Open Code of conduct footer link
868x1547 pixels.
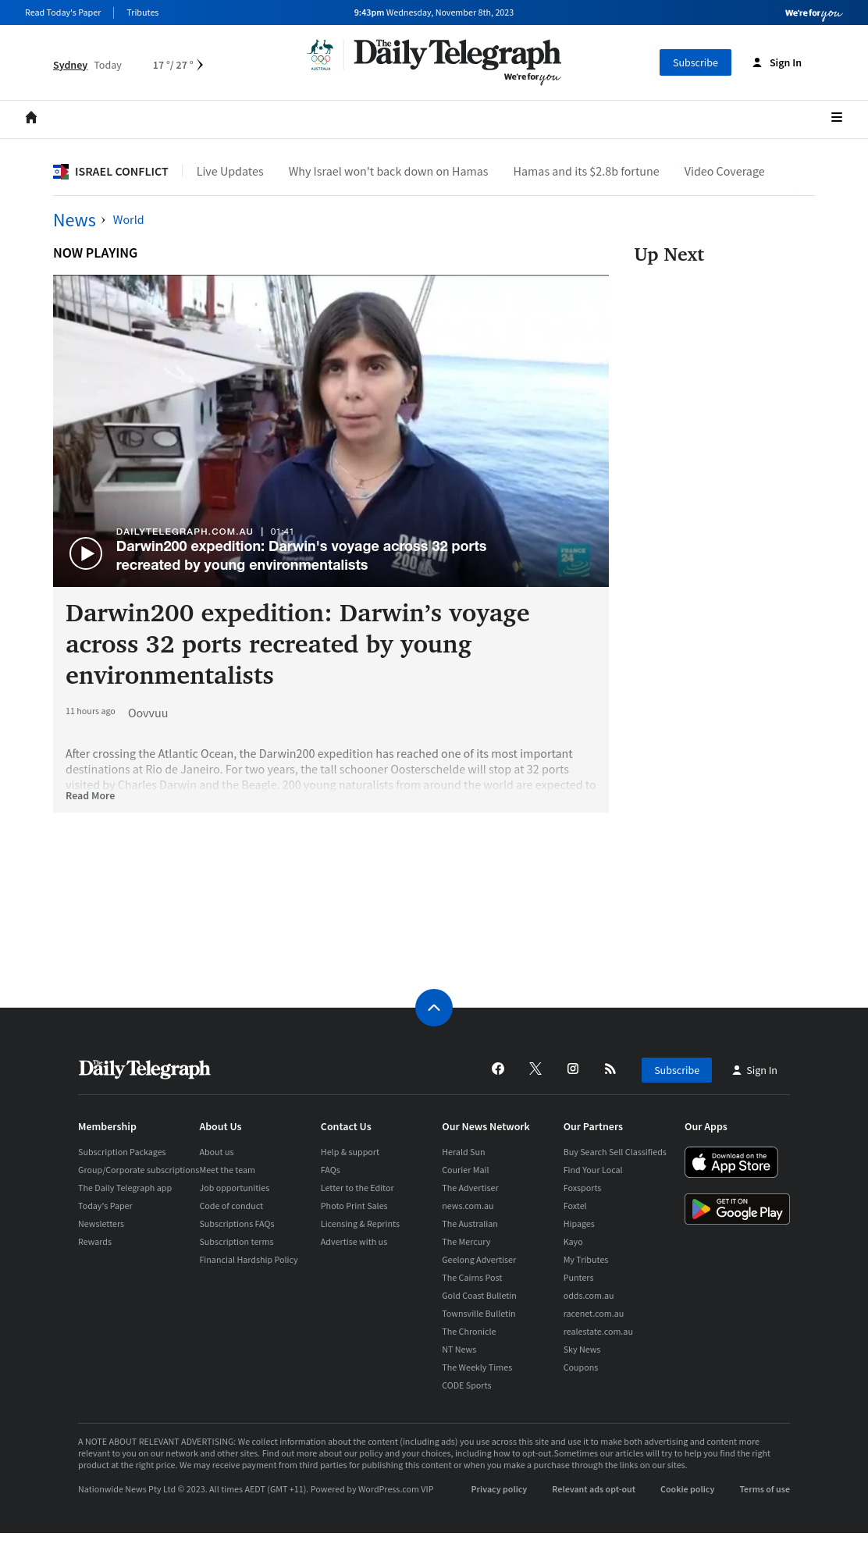231,1206
